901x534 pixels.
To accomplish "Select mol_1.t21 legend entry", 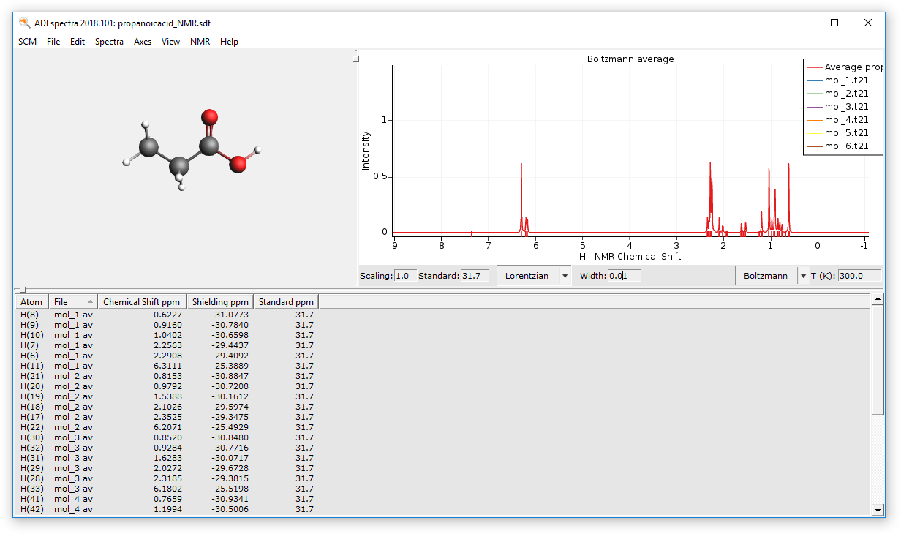I will (837, 80).
